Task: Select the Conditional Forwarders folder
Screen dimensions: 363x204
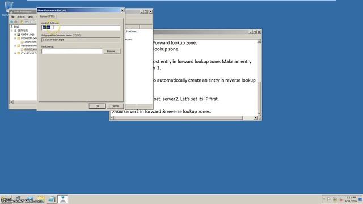Action: pyautogui.click(x=29, y=53)
